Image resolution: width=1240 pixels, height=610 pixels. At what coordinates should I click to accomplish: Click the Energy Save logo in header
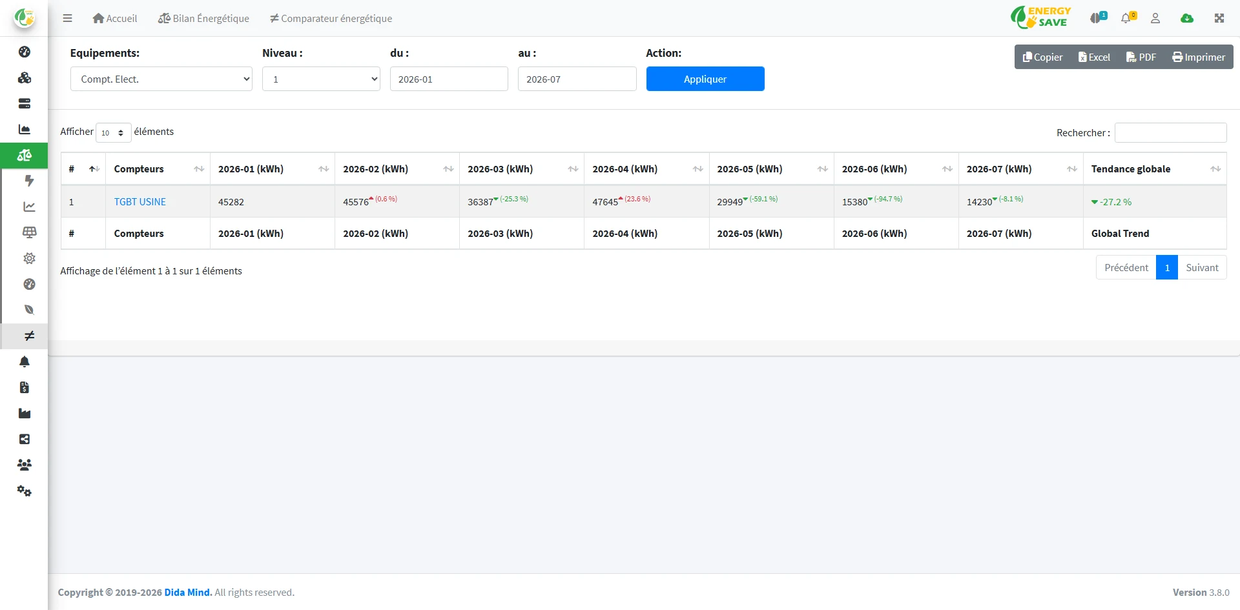[x=1041, y=17]
